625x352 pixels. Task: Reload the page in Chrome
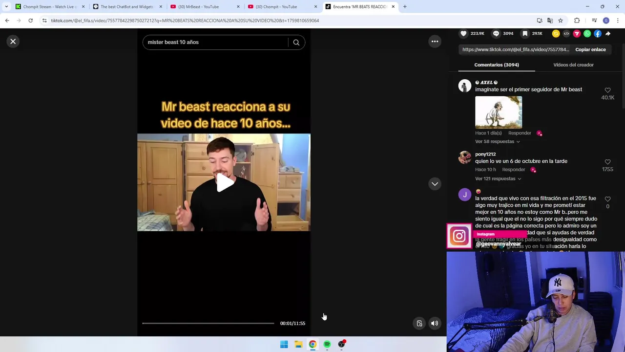pos(30,21)
